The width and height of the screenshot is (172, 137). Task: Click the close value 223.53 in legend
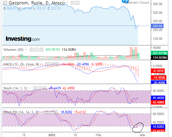coord(56,8)
